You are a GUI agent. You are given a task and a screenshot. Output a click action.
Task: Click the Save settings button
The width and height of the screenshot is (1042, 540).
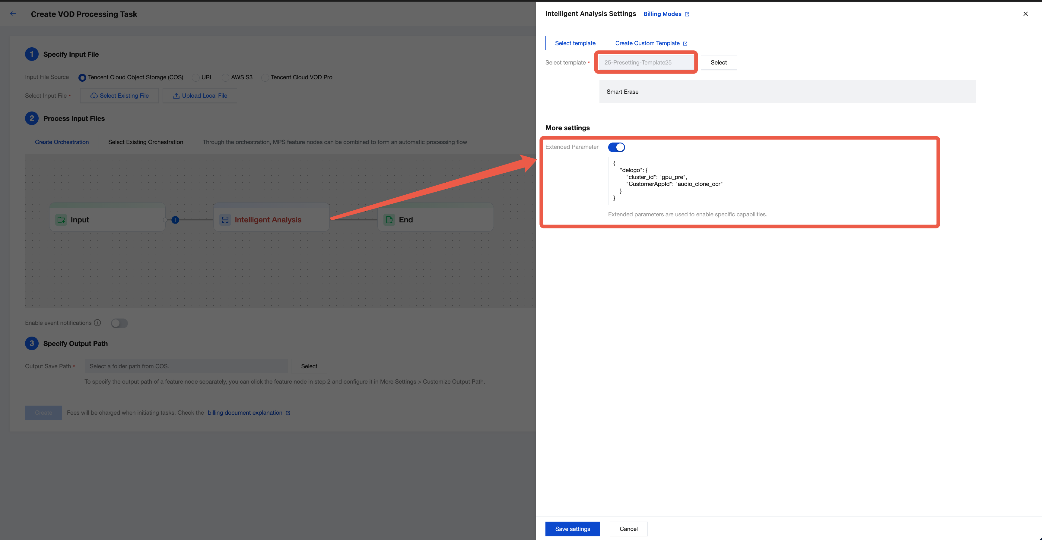coord(572,529)
